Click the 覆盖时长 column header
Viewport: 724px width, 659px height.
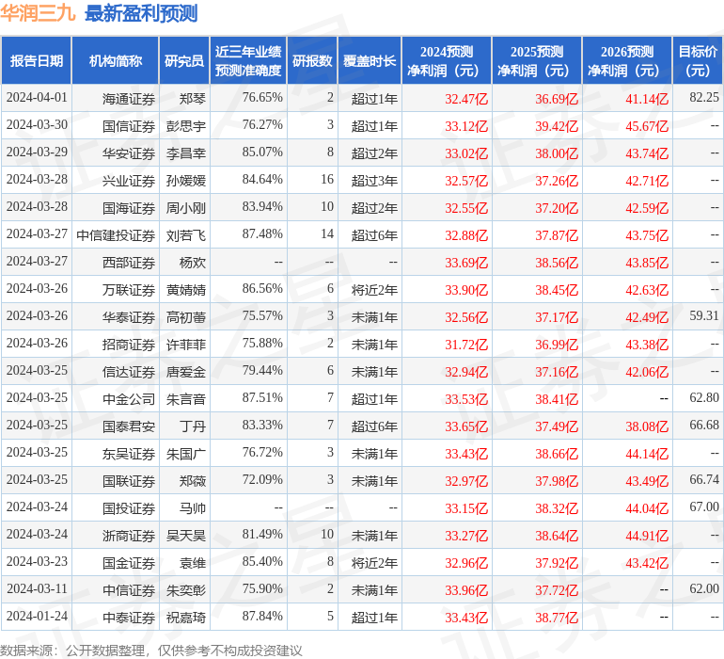[370, 60]
